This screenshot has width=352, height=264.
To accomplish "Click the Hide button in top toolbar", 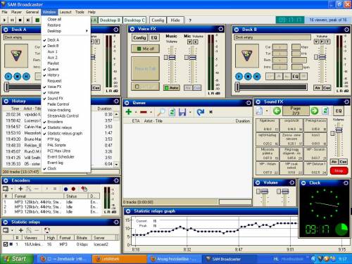I will (175, 20).
